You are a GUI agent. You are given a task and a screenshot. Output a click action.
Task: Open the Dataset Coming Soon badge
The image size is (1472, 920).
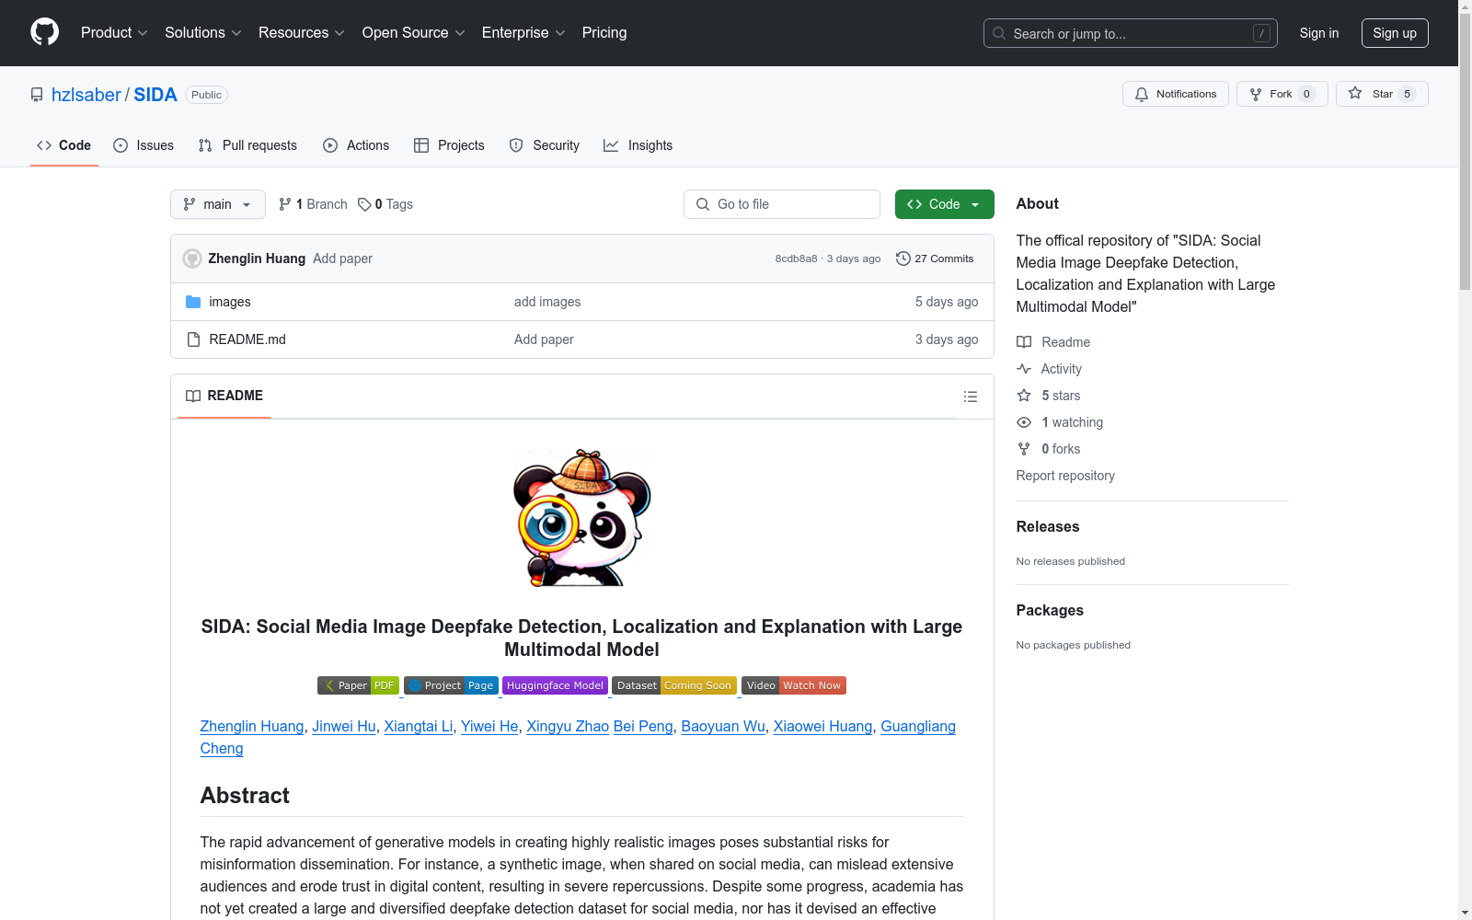(674, 685)
